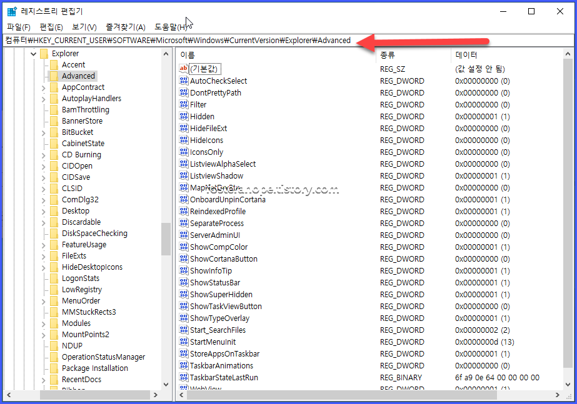This screenshot has width=577, height=404.
Task: Select the SeparateProcess value name
Action: coord(217,223)
